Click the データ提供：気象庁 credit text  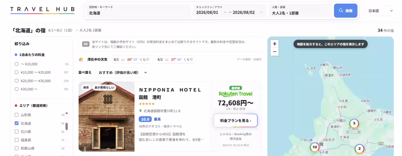click(x=249, y=60)
